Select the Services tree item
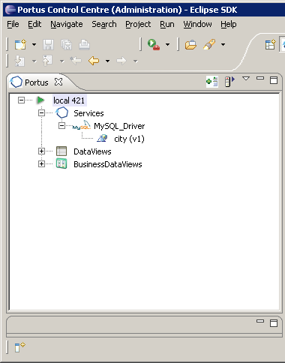The height and width of the screenshot is (363, 285). pyautogui.click(x=88, y=113)
